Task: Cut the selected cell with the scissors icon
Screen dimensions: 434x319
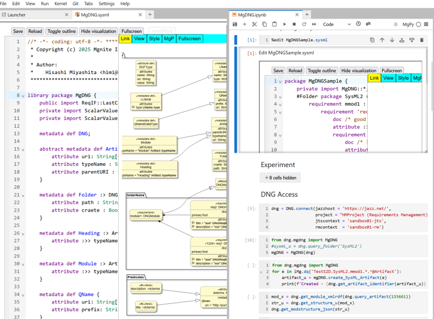Action: (254, 24)
